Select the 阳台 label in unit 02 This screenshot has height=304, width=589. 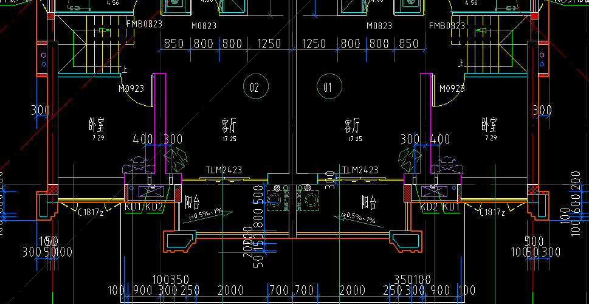192,202
